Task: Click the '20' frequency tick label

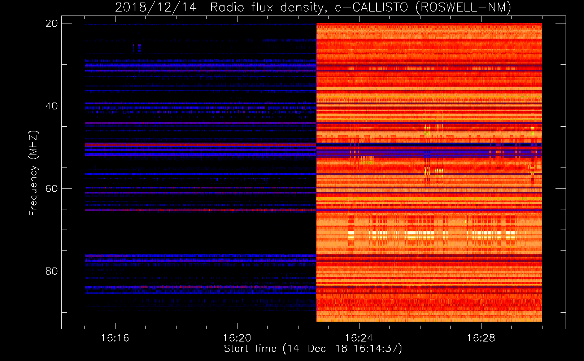Action: tap(52, 23)
